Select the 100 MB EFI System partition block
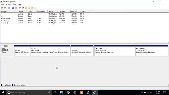Viewport: 169px width, 95px height. (22, 50)
